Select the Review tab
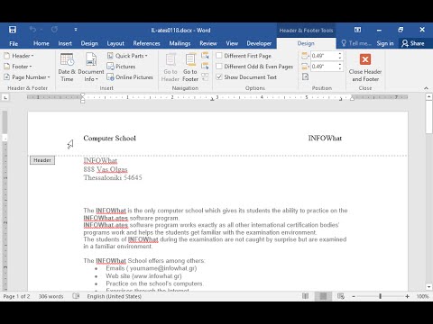This screenshot has width=433, height=324. click(x=208, y=43)
